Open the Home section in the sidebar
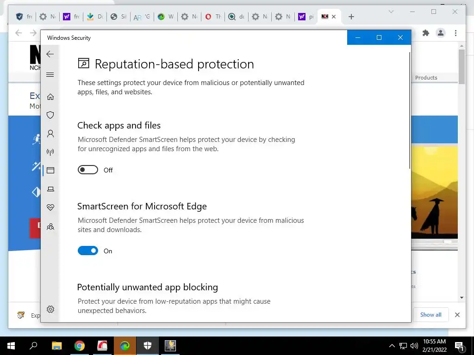The width and height of the screenshot is (474, 355). click(x=50, y=97)
